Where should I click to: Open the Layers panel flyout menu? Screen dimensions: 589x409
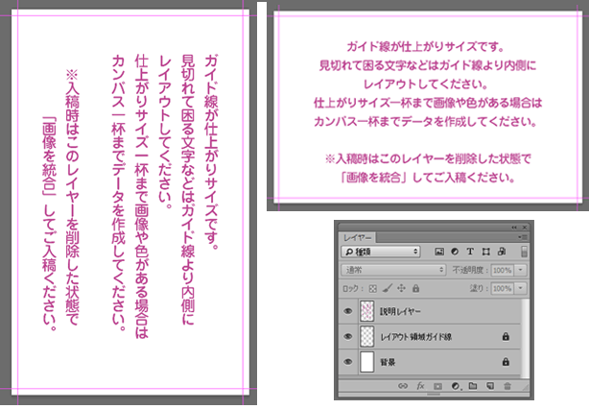pyautogui.click(x=524, y=235)
